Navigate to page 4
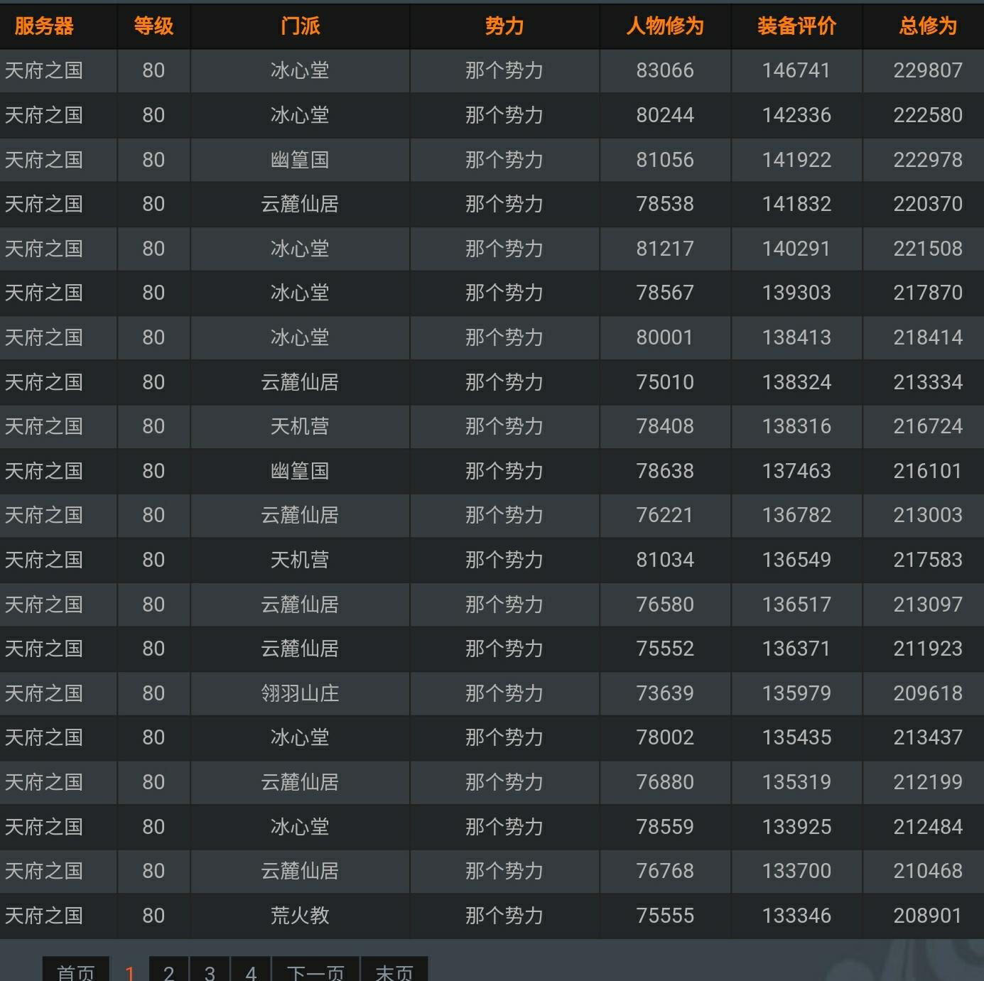 tap(251, 971)
